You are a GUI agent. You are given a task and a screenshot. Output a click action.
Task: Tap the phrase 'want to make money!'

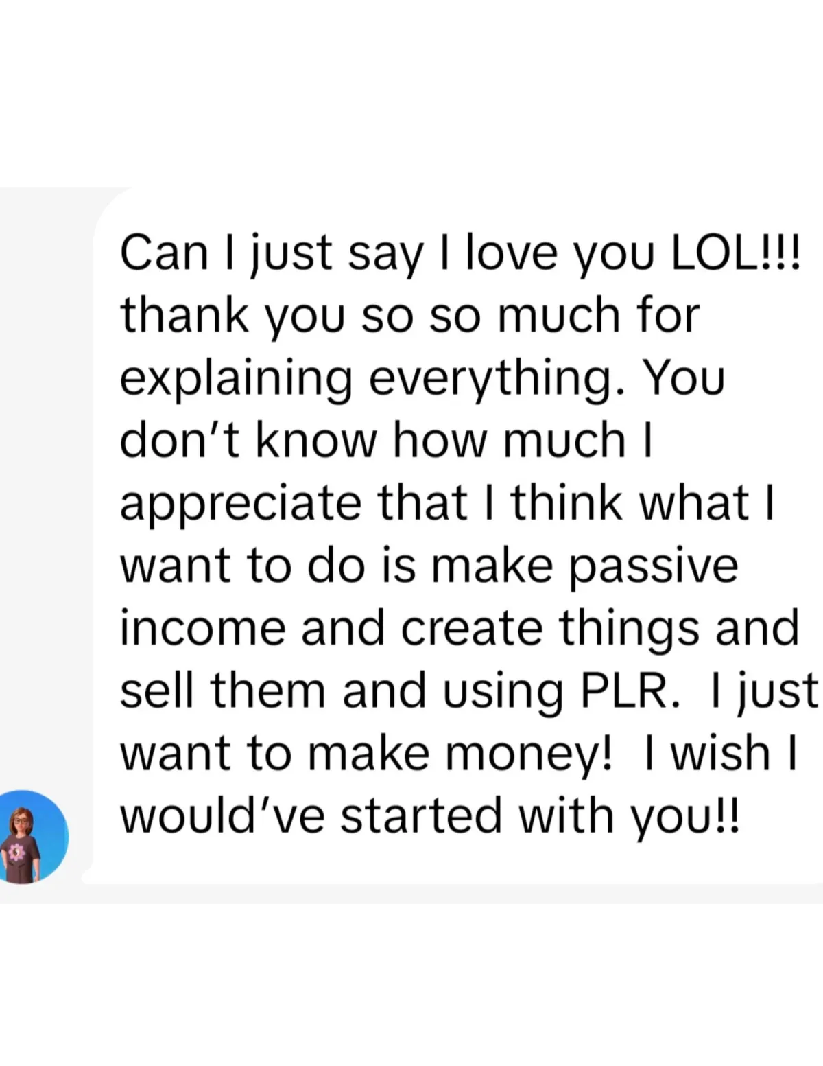[x=366, y=754]
